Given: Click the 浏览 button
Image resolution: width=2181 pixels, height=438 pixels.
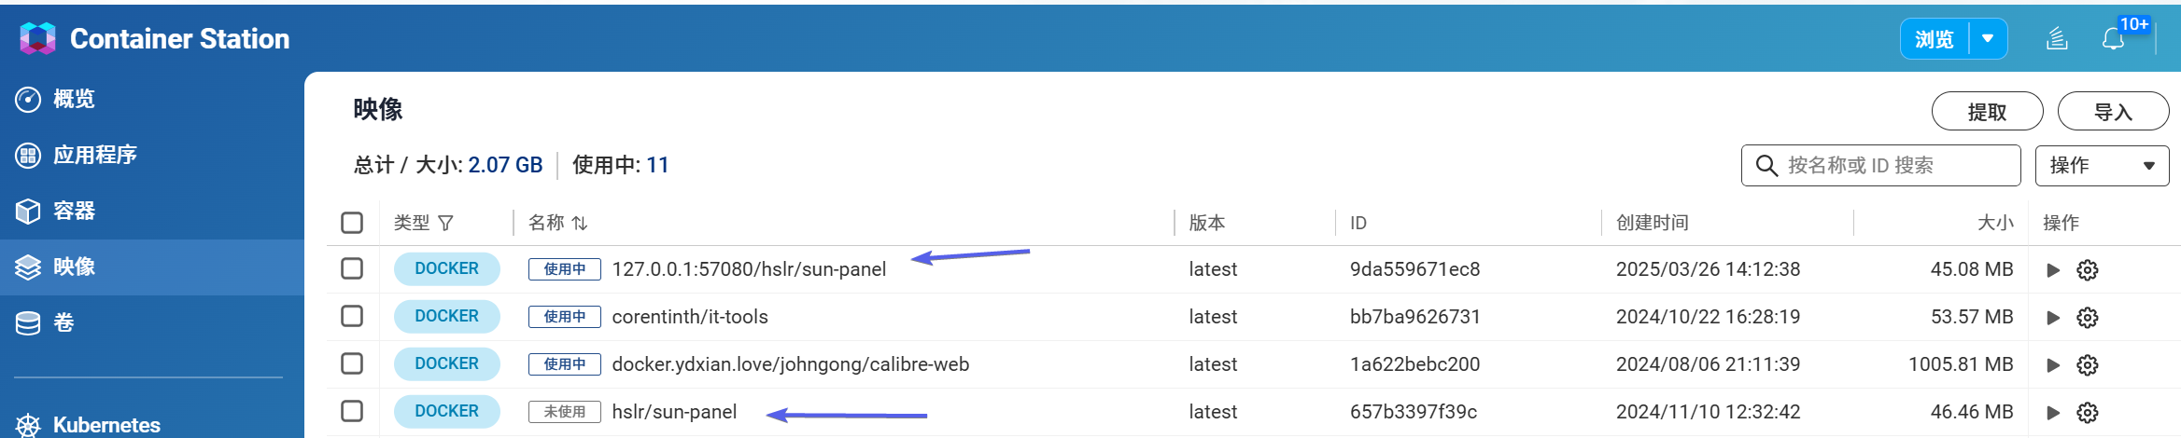Looking at the screenshot, I should (x=1935, y=39).
